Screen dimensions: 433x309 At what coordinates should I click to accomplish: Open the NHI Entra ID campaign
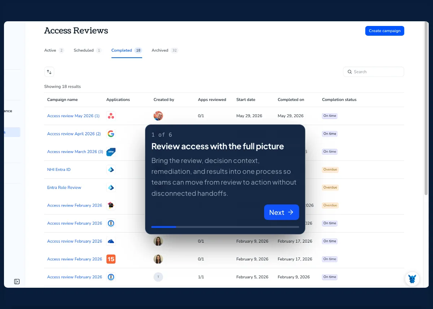point(59,169)
